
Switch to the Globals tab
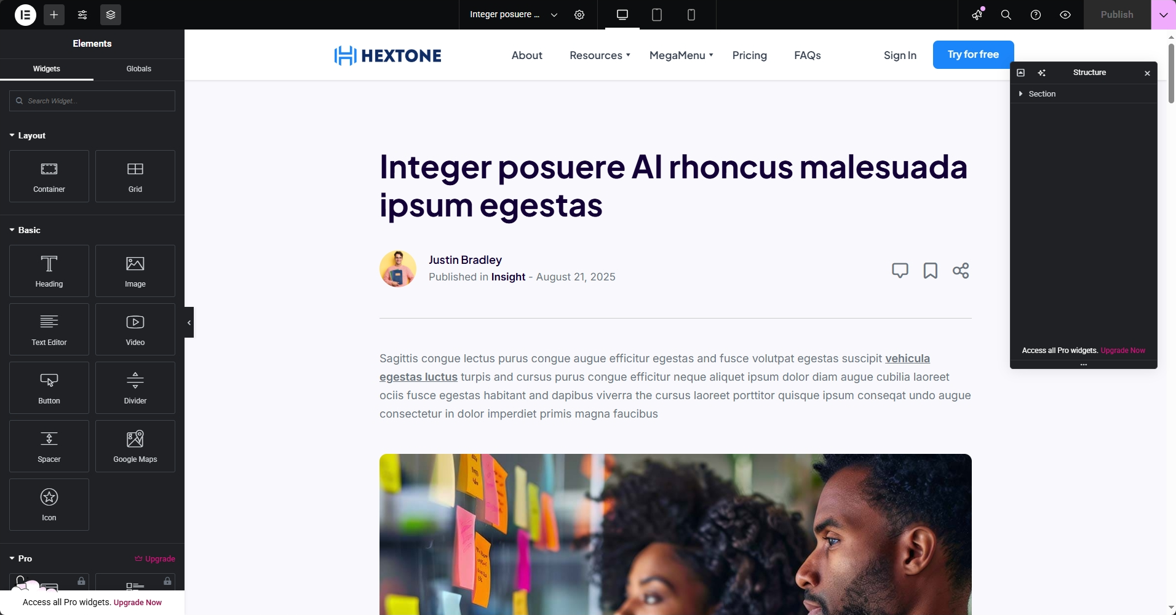click(139, 69)
